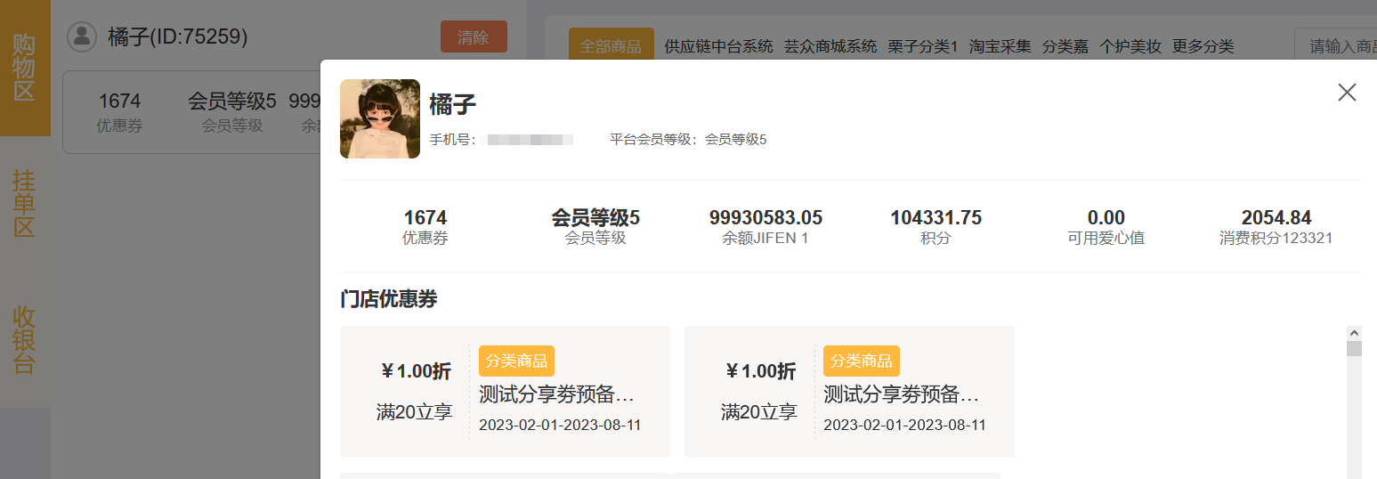Viewport: 1377px width, 479px height.
Task: Go to the 收银台 sidebar tab
Action: click(x=24, y=339)
